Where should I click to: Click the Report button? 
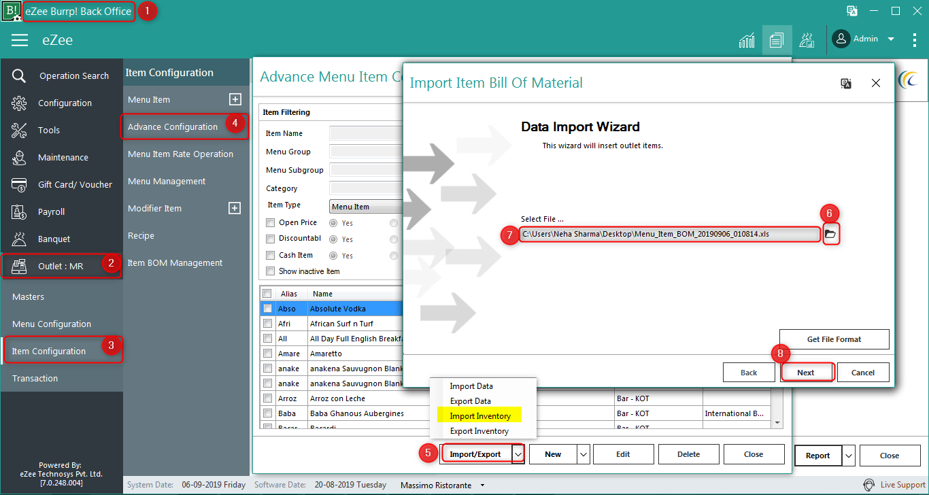click(817, 456)
